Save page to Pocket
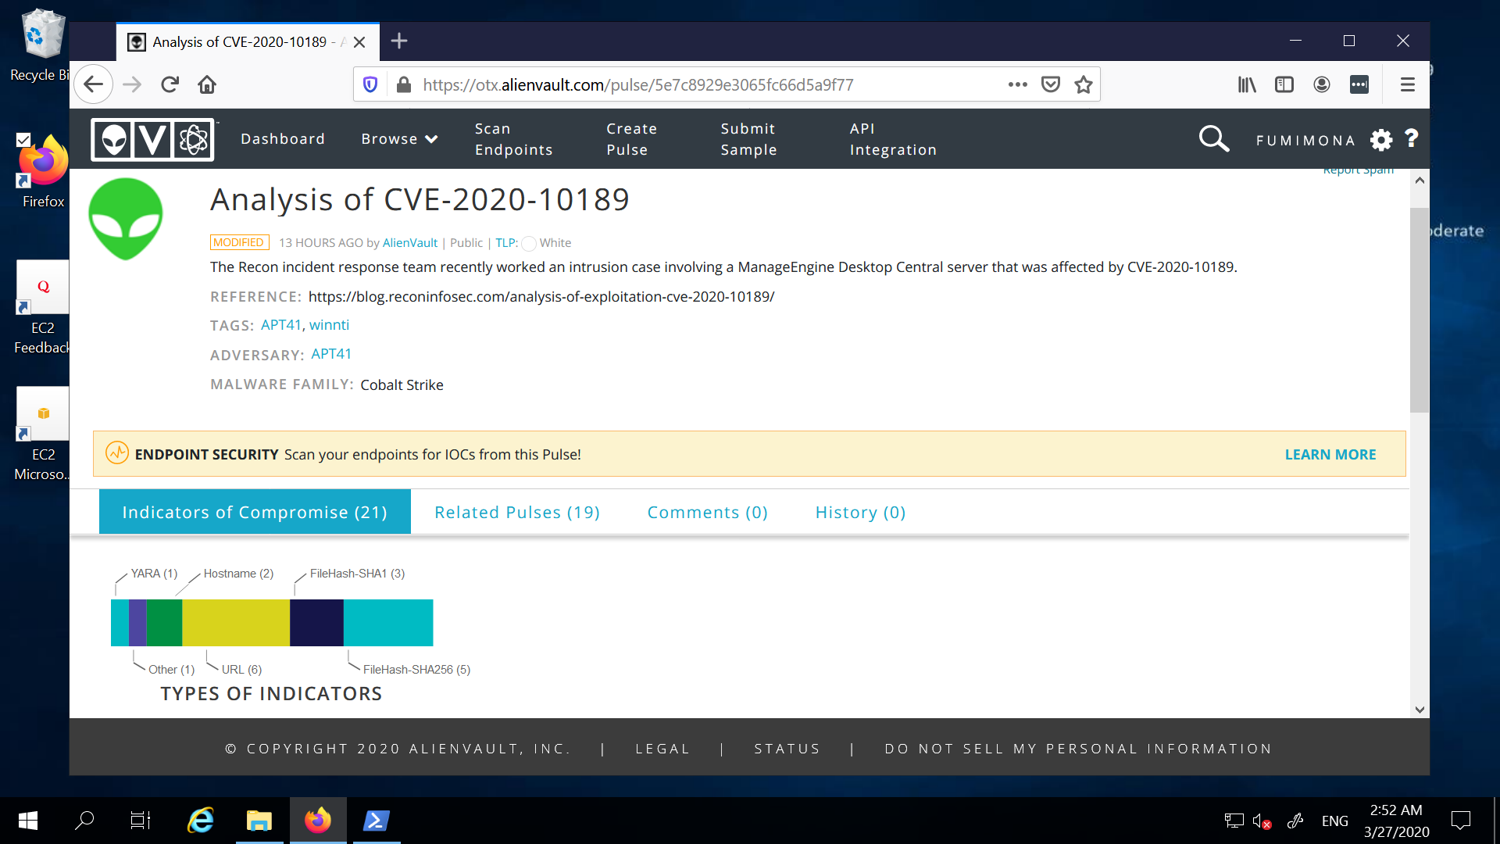The height and width of the screenshot is (844, 1500). coord(1051,84)
